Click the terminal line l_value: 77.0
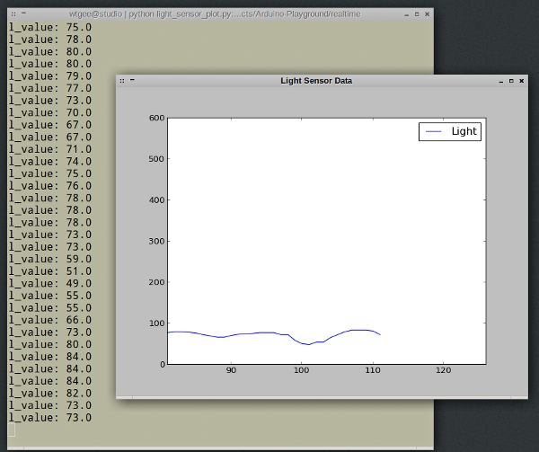 tap(50, 88)
